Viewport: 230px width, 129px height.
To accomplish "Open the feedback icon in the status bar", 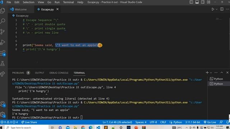I will (x=221, y=122).
